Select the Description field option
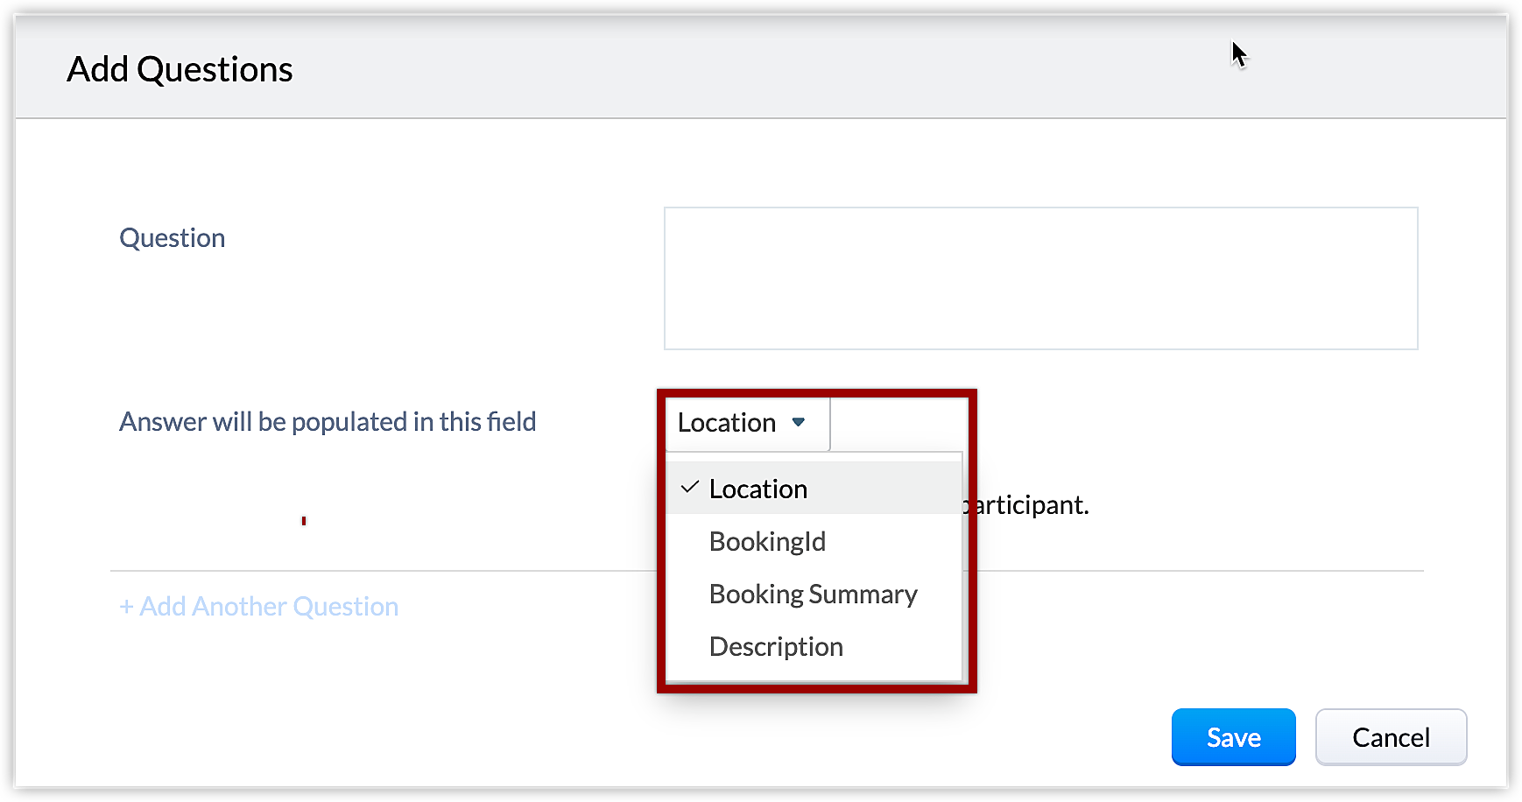The height and width of the screenshot is (802, 1522). click(x=776, y=646)
